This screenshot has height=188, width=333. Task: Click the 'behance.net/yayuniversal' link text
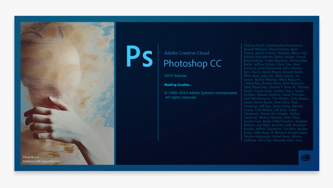[x=41, y=161]
